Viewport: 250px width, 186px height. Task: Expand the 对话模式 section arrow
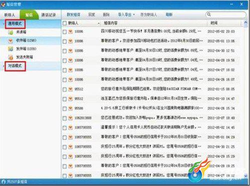coord(4,66)
